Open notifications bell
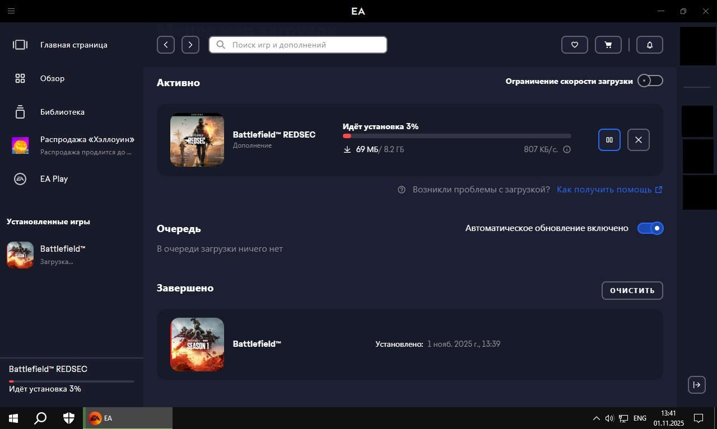 click(650, 45)
